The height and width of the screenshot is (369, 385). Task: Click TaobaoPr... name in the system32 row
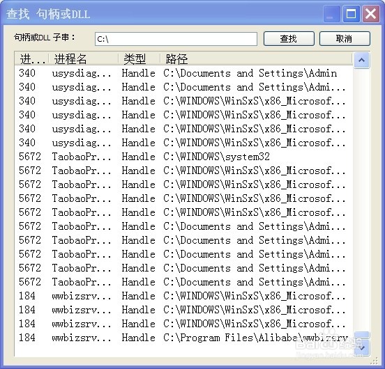[82, 157]
